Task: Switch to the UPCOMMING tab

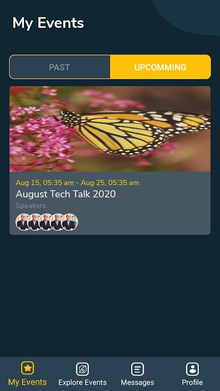Action: (x=160, y=67)
